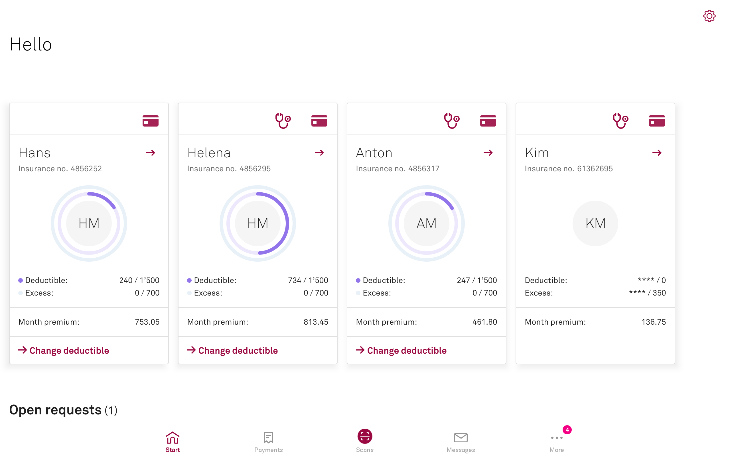Viewport: 730px width, 456px height.
Task: Open Kim's details with arrow
Action: (x=657, y=153)
